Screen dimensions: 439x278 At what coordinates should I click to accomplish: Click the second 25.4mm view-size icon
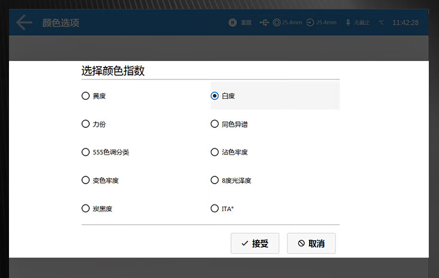click(x=310, y=23)
